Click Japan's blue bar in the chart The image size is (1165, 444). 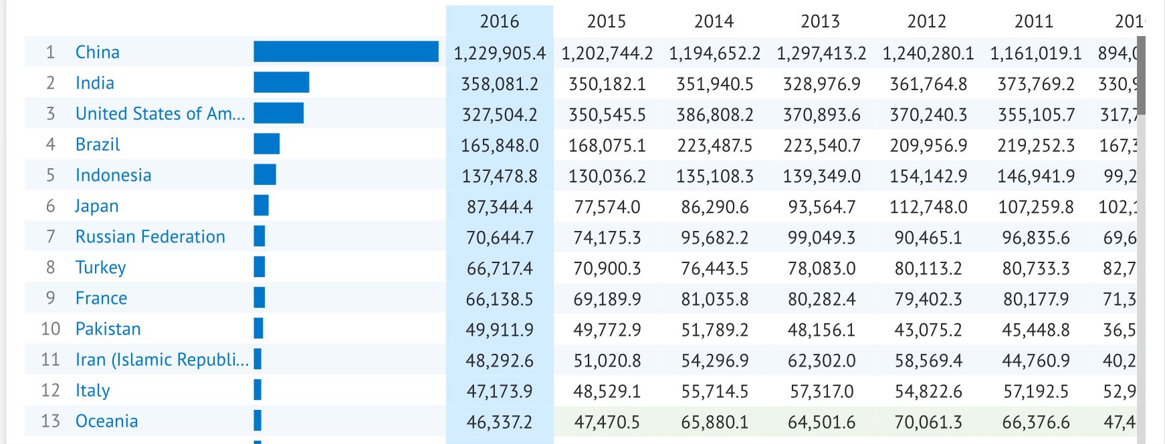[x=261, y=205]
